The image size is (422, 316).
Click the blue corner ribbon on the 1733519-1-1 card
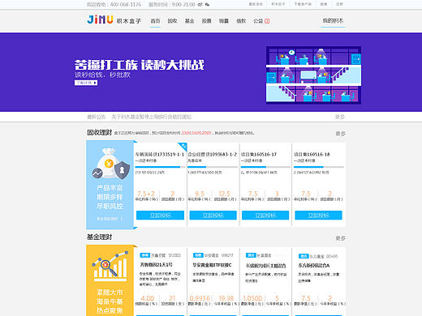(x=183, y=147)
